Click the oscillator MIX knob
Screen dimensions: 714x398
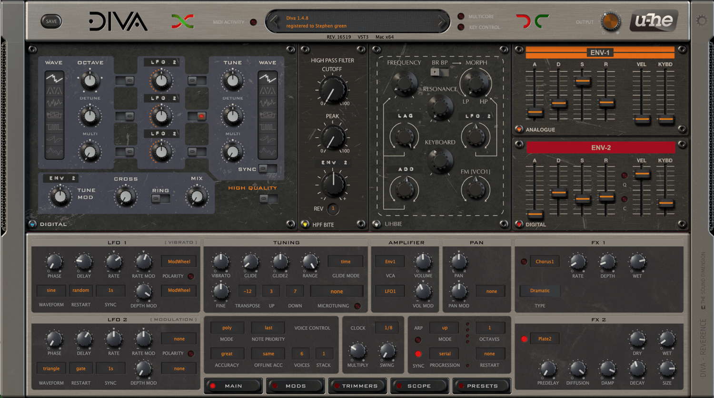click(197, 196)
